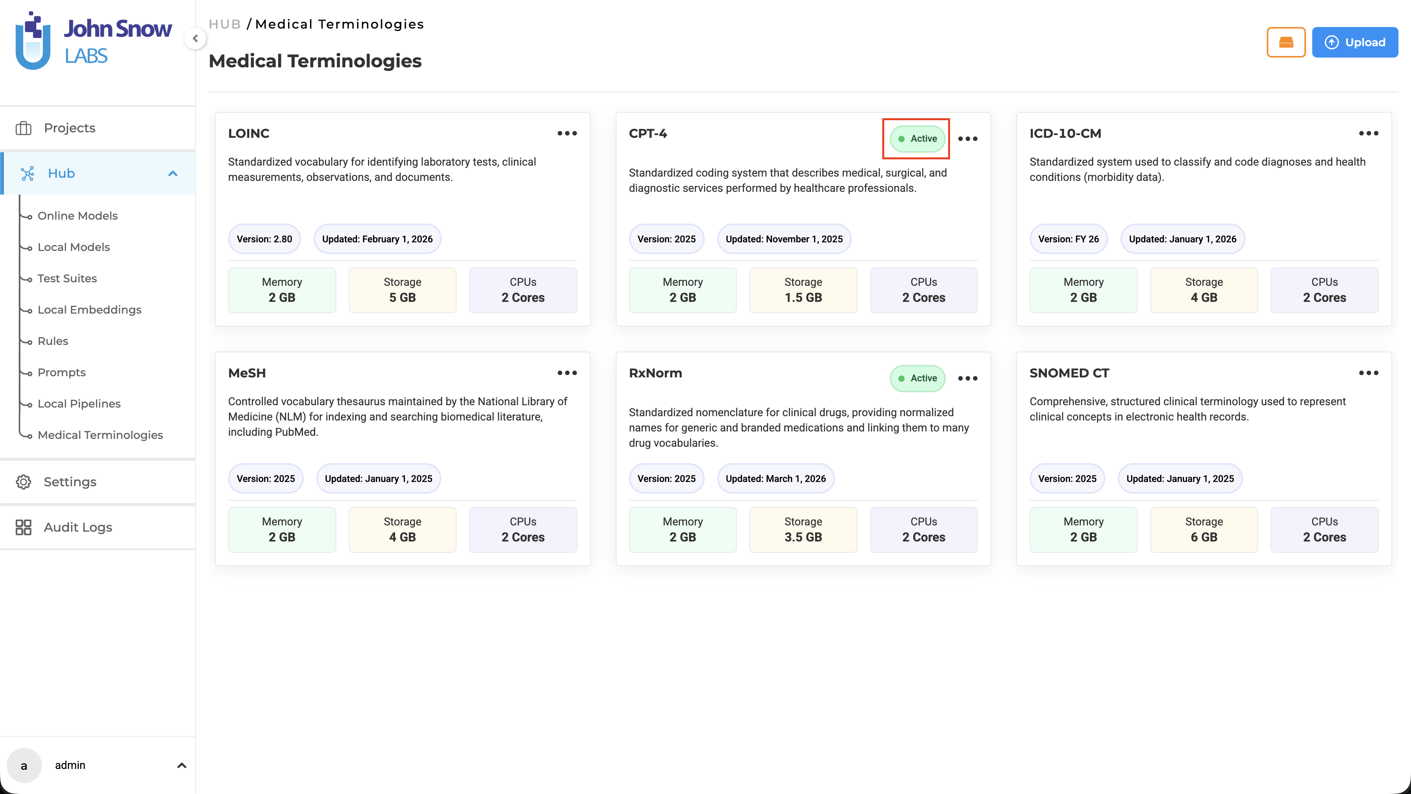Open the Projects section via briefcase icon
Image resolution: width=1411 pixels, height=794 pixels.
[24, 128]
